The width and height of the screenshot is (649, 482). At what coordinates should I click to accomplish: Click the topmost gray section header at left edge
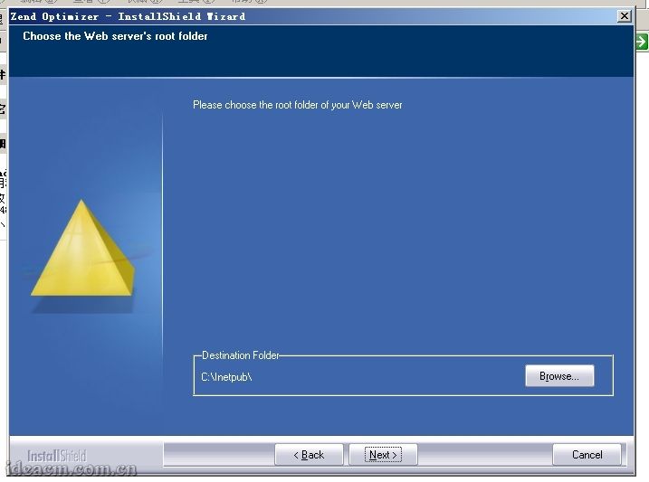[x=3, y=75]
